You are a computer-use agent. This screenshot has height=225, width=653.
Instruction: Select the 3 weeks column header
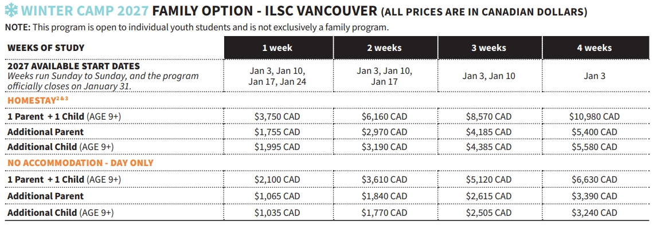(489, 48)
